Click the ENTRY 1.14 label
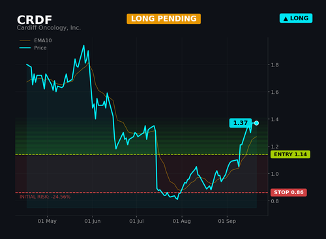The width and height of the screenshot is (326, 239). [290, 154]
